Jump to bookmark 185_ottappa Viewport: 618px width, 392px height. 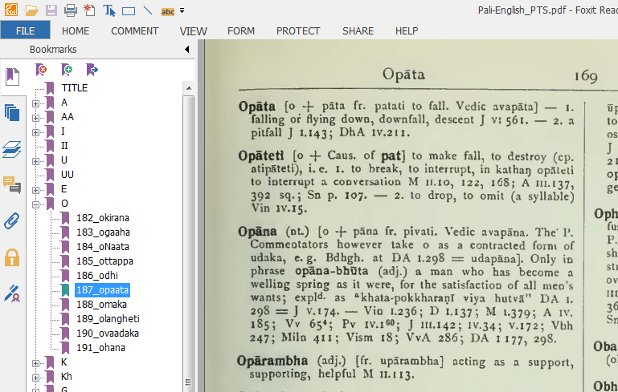click(104, 261)
